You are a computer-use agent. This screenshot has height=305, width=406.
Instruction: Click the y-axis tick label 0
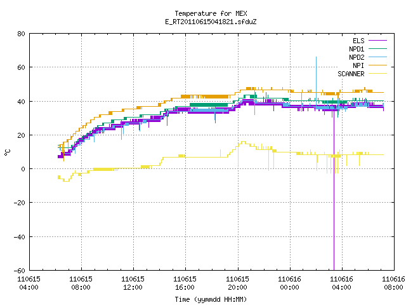point(23,170)
